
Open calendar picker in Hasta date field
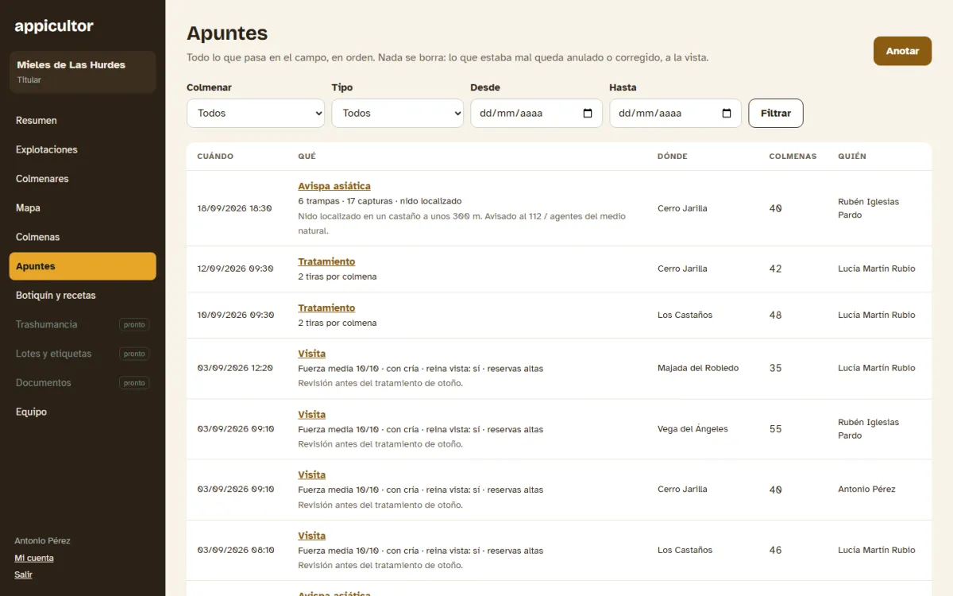[x=727, y=113]
